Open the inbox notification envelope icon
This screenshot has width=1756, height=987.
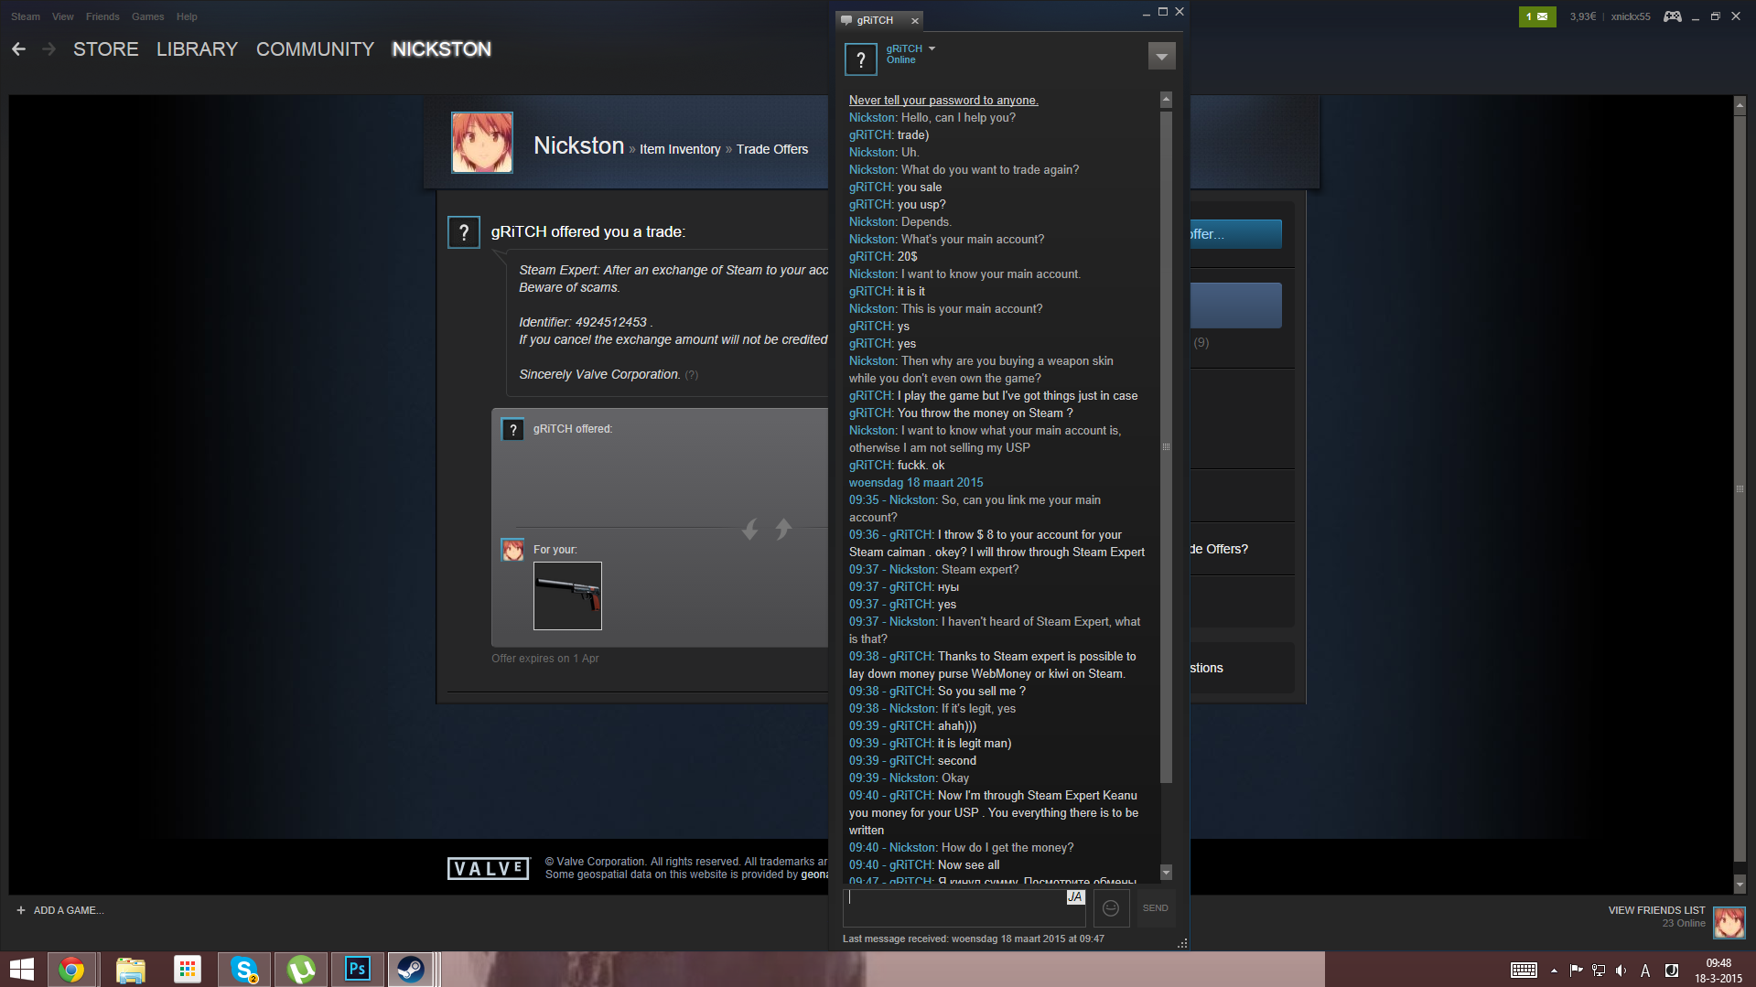pos(1536,16)
